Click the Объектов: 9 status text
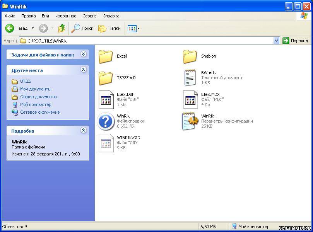 [x=14, y=227]
